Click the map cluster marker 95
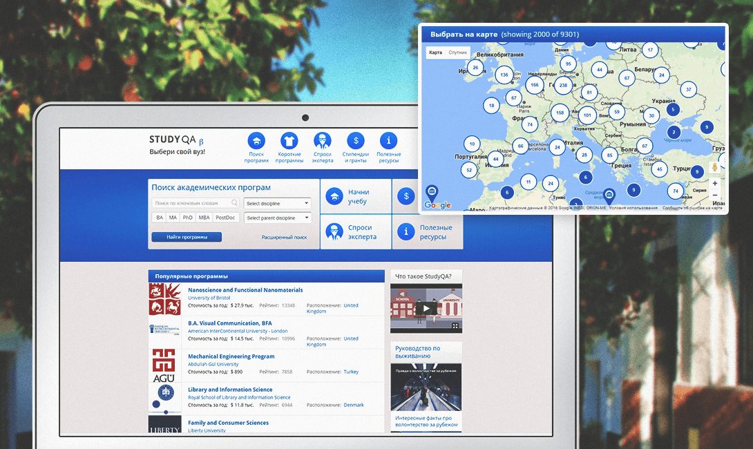 coord(569,64)
